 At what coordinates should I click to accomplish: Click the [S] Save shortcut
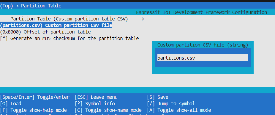tap(158, 97)
